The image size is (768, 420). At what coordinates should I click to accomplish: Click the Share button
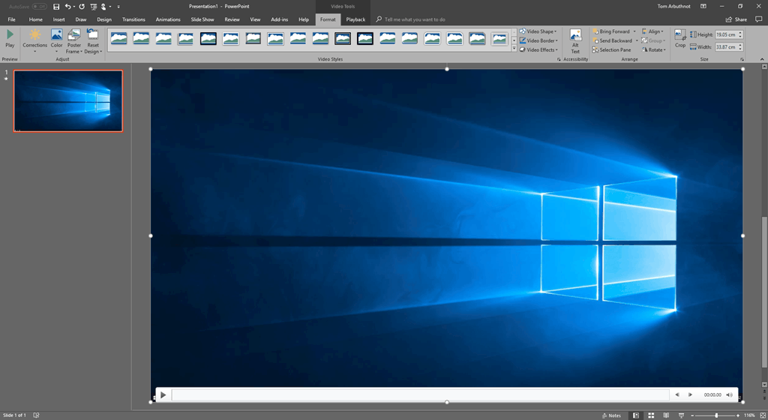pos(736,19)
